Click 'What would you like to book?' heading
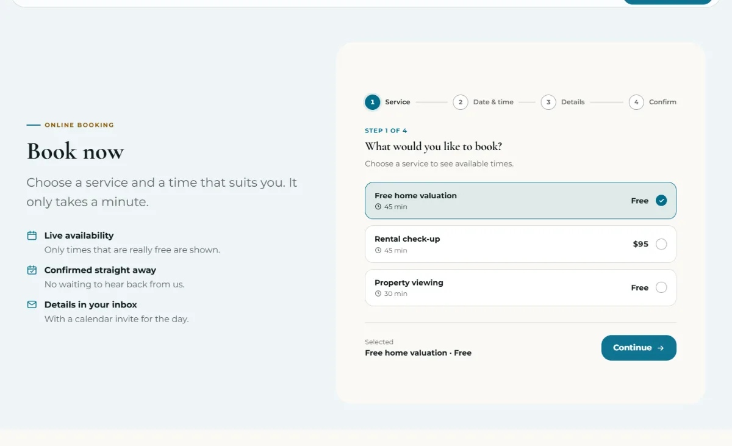 (434, 146)
